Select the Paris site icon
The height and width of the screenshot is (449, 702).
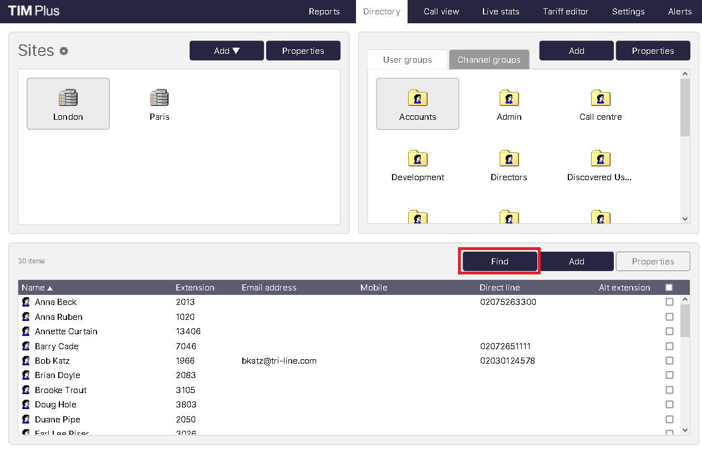coord(160,99)
